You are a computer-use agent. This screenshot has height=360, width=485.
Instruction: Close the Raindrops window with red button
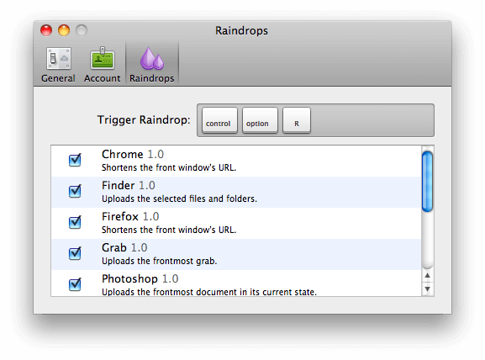(46, 30)
